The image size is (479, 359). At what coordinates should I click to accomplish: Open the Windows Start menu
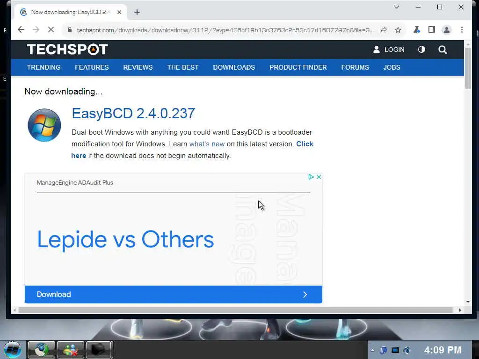[12, 350]
